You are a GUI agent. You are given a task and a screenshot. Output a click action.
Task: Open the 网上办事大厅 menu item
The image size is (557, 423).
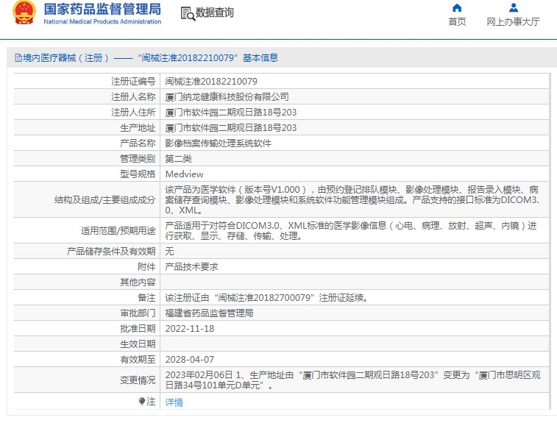pos(513,21)
